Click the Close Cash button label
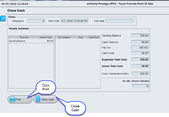169x117 pixels. click(47, 99)
